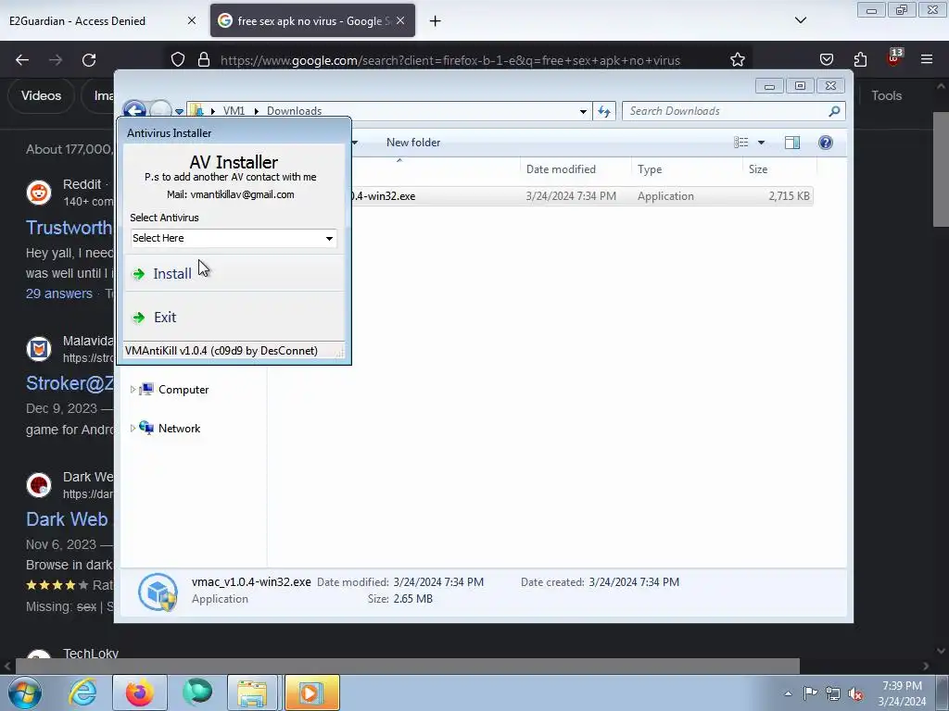Bookmark the page with the star icon
949x711 pixels.
(x=737, y=60)
